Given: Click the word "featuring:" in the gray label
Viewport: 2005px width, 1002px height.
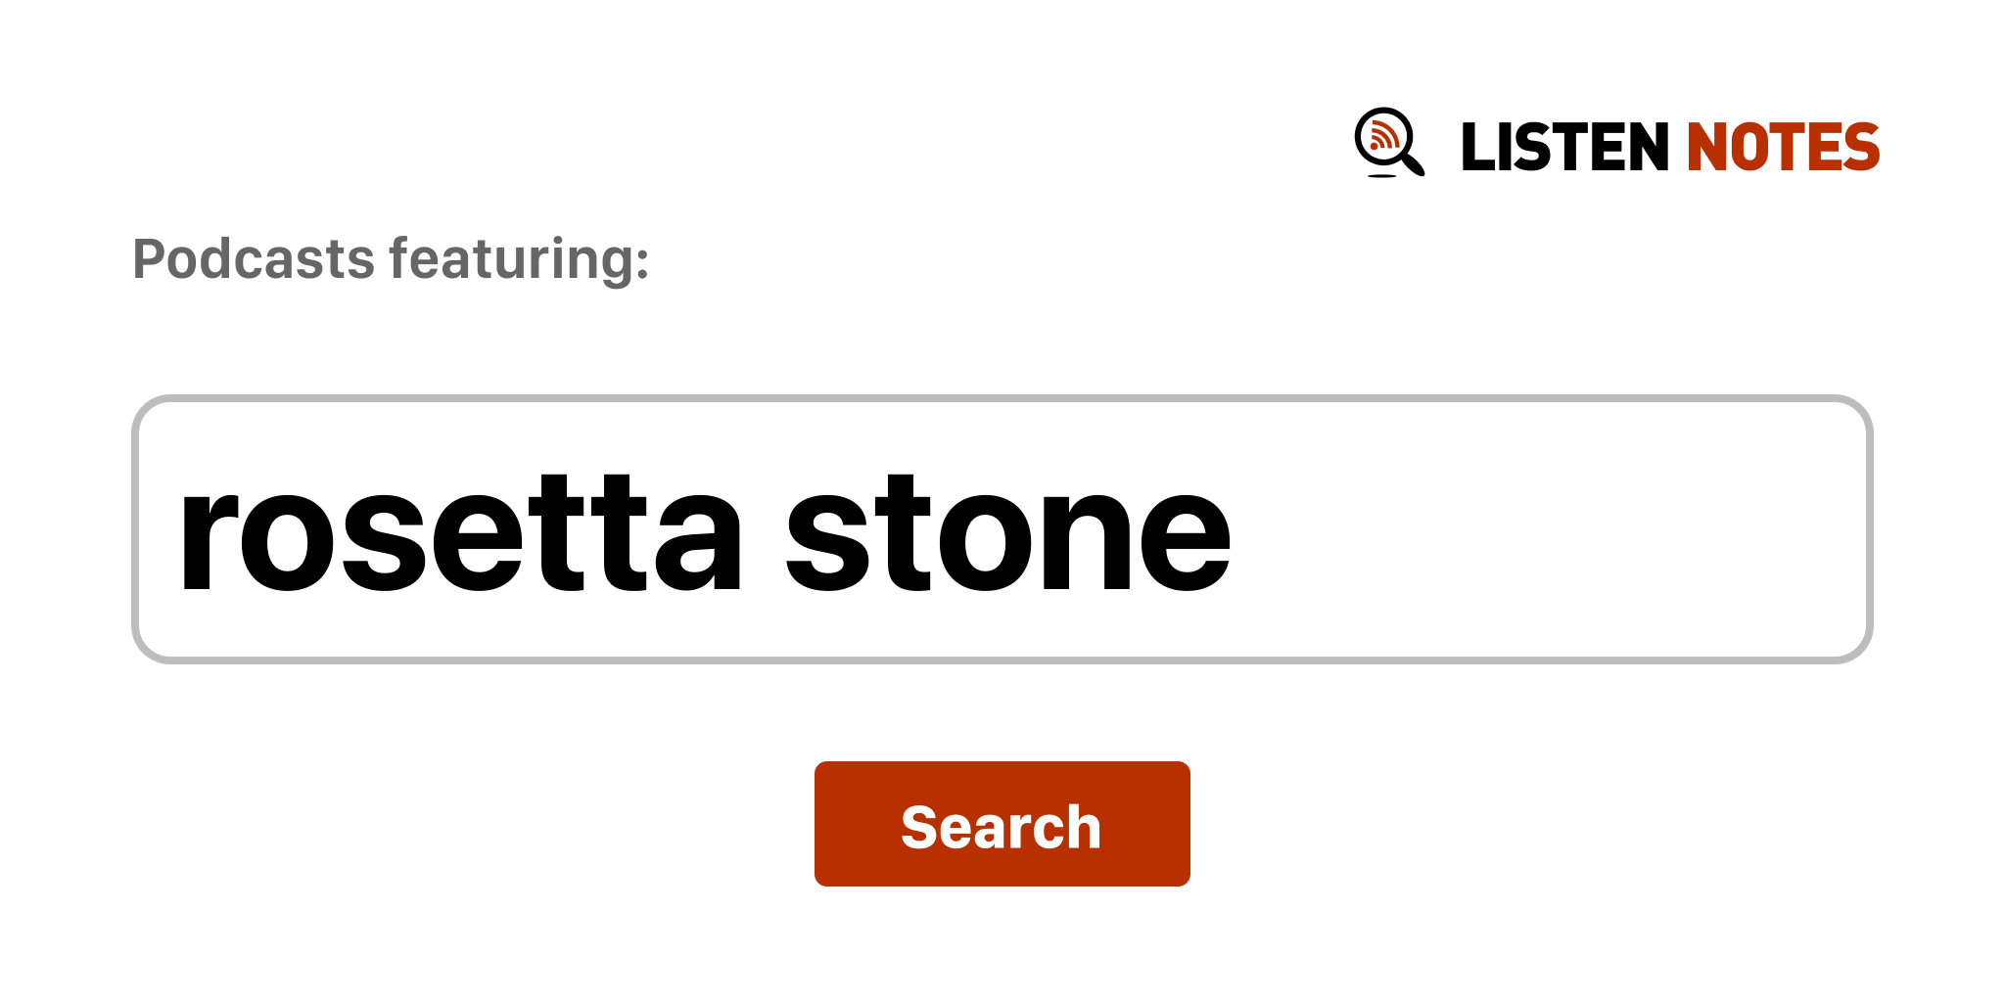Looking at the screenshot, I should click(519, 259).
